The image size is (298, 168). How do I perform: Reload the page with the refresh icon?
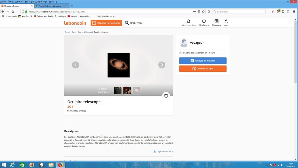click(x=209, y=12)
